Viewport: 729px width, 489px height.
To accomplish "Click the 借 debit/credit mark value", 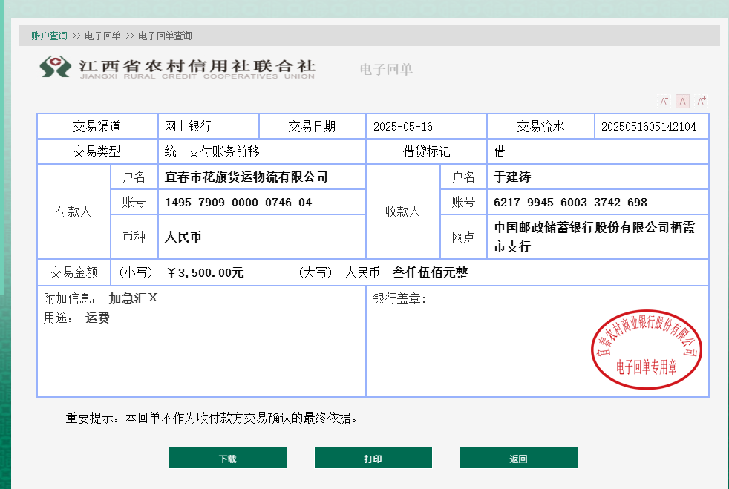I will [x=500, y=151].
